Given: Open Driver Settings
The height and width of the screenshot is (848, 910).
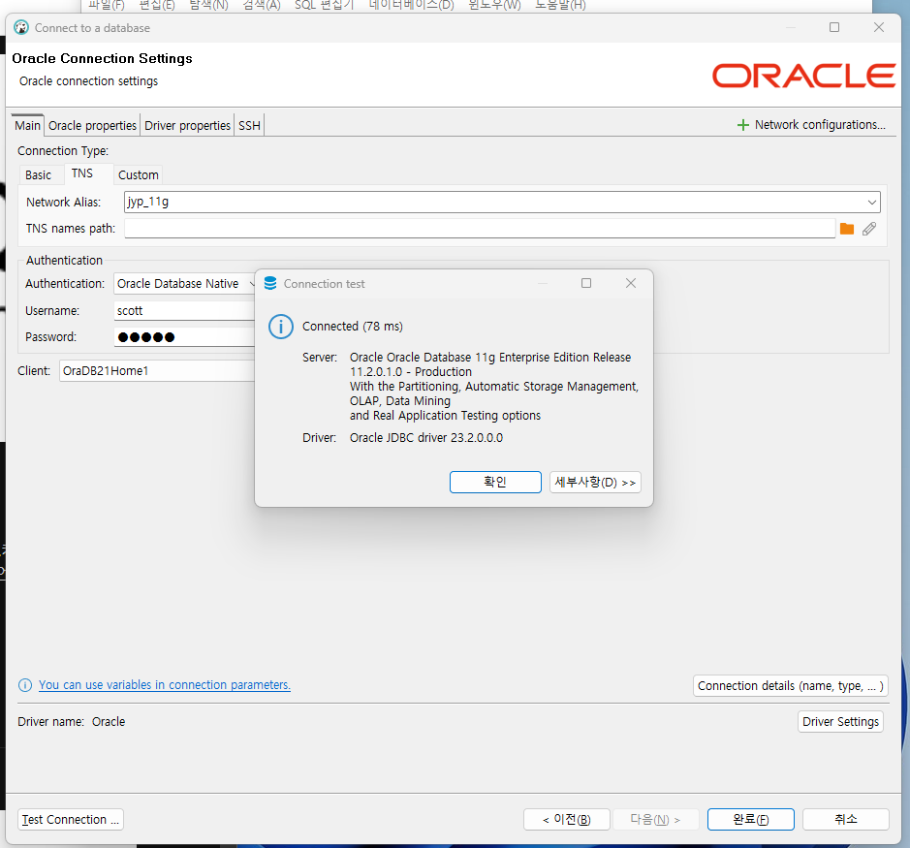Looking at the screenshot, I should click(840, 721).
